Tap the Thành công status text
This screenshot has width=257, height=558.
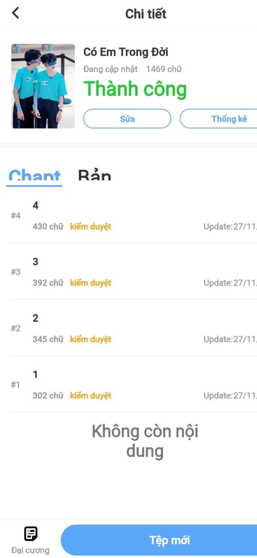[x=135, y=89]
